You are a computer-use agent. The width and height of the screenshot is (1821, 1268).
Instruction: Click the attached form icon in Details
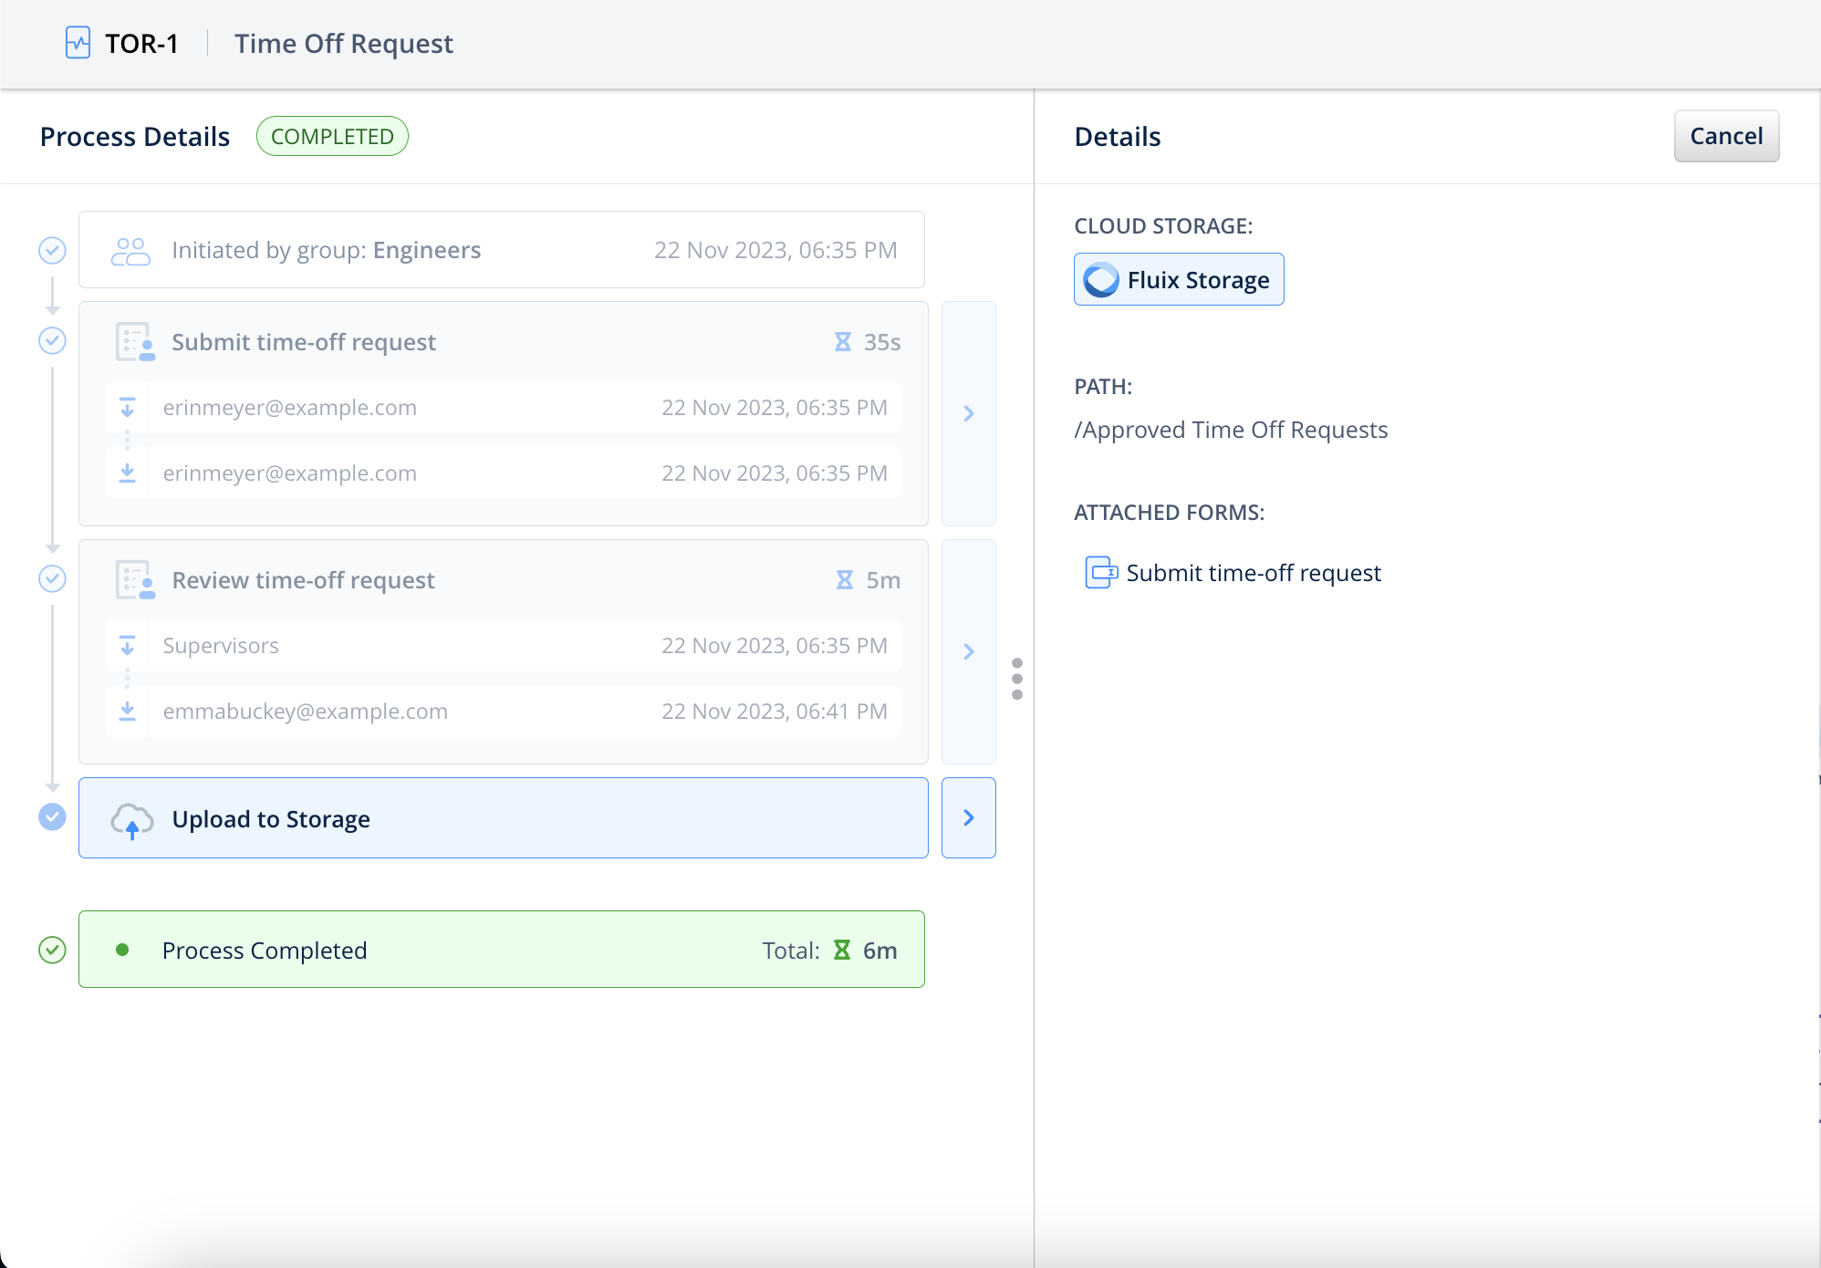(x=1100, y=573)
